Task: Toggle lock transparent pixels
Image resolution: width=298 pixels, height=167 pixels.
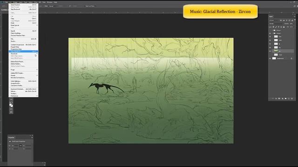Action: tap(273, 27)
